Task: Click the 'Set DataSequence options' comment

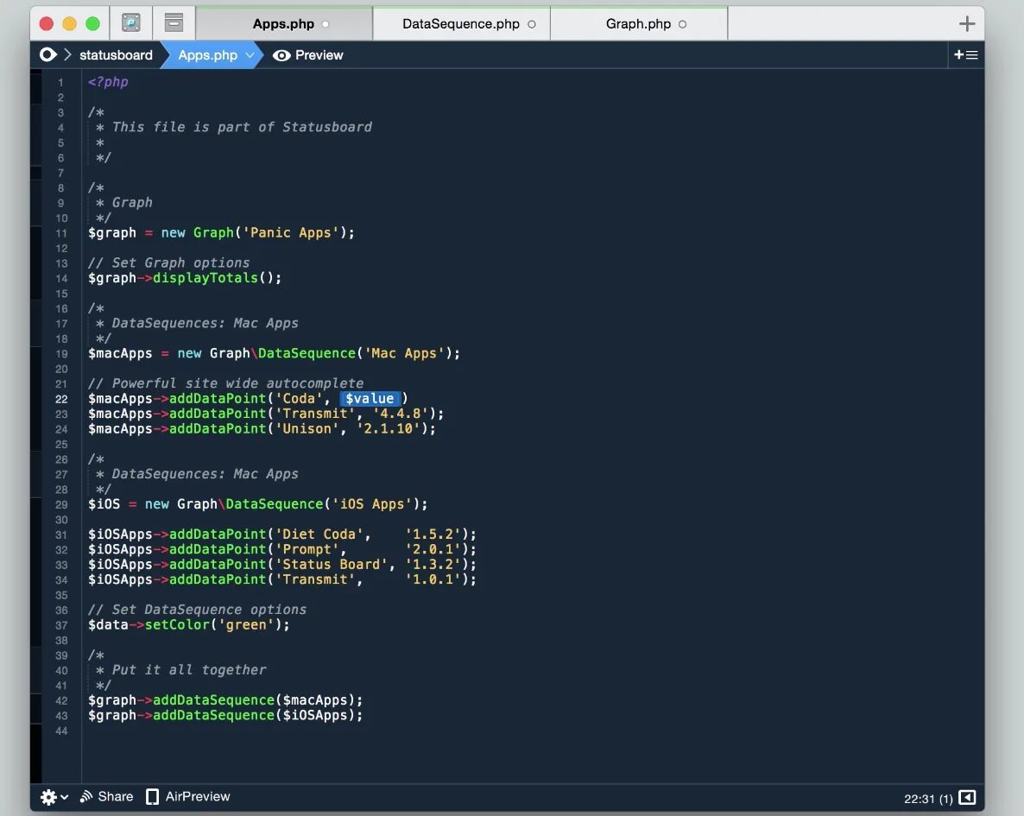Action: [197, 610]
